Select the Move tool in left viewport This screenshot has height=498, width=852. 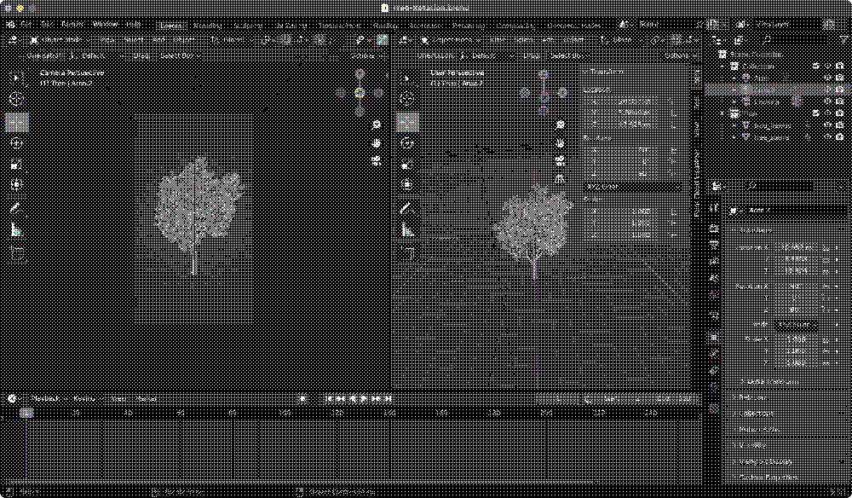pyautogui.click(x=16, y=121)
